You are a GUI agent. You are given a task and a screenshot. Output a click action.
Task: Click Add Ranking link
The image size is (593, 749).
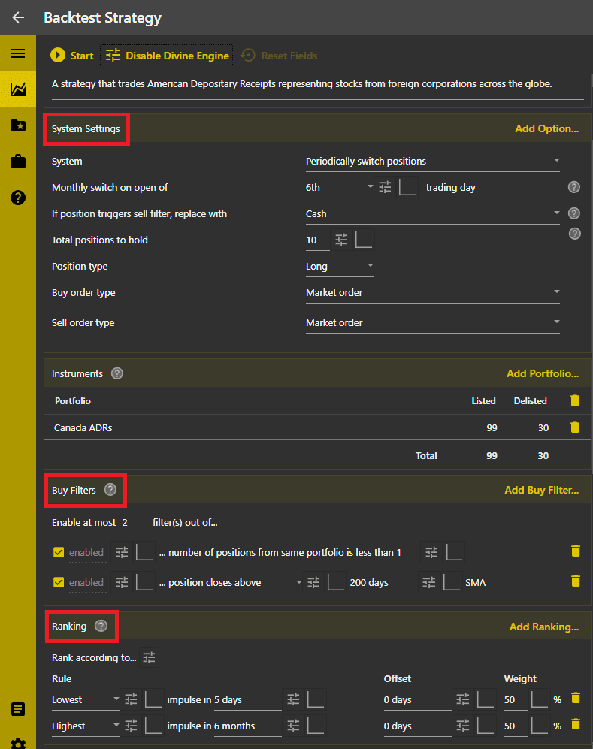coord(543,627)
